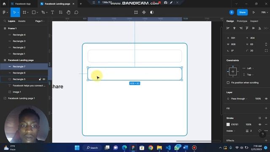Click the stroke color swatch E1E1E1
The image size is (270, 152).
228,125
